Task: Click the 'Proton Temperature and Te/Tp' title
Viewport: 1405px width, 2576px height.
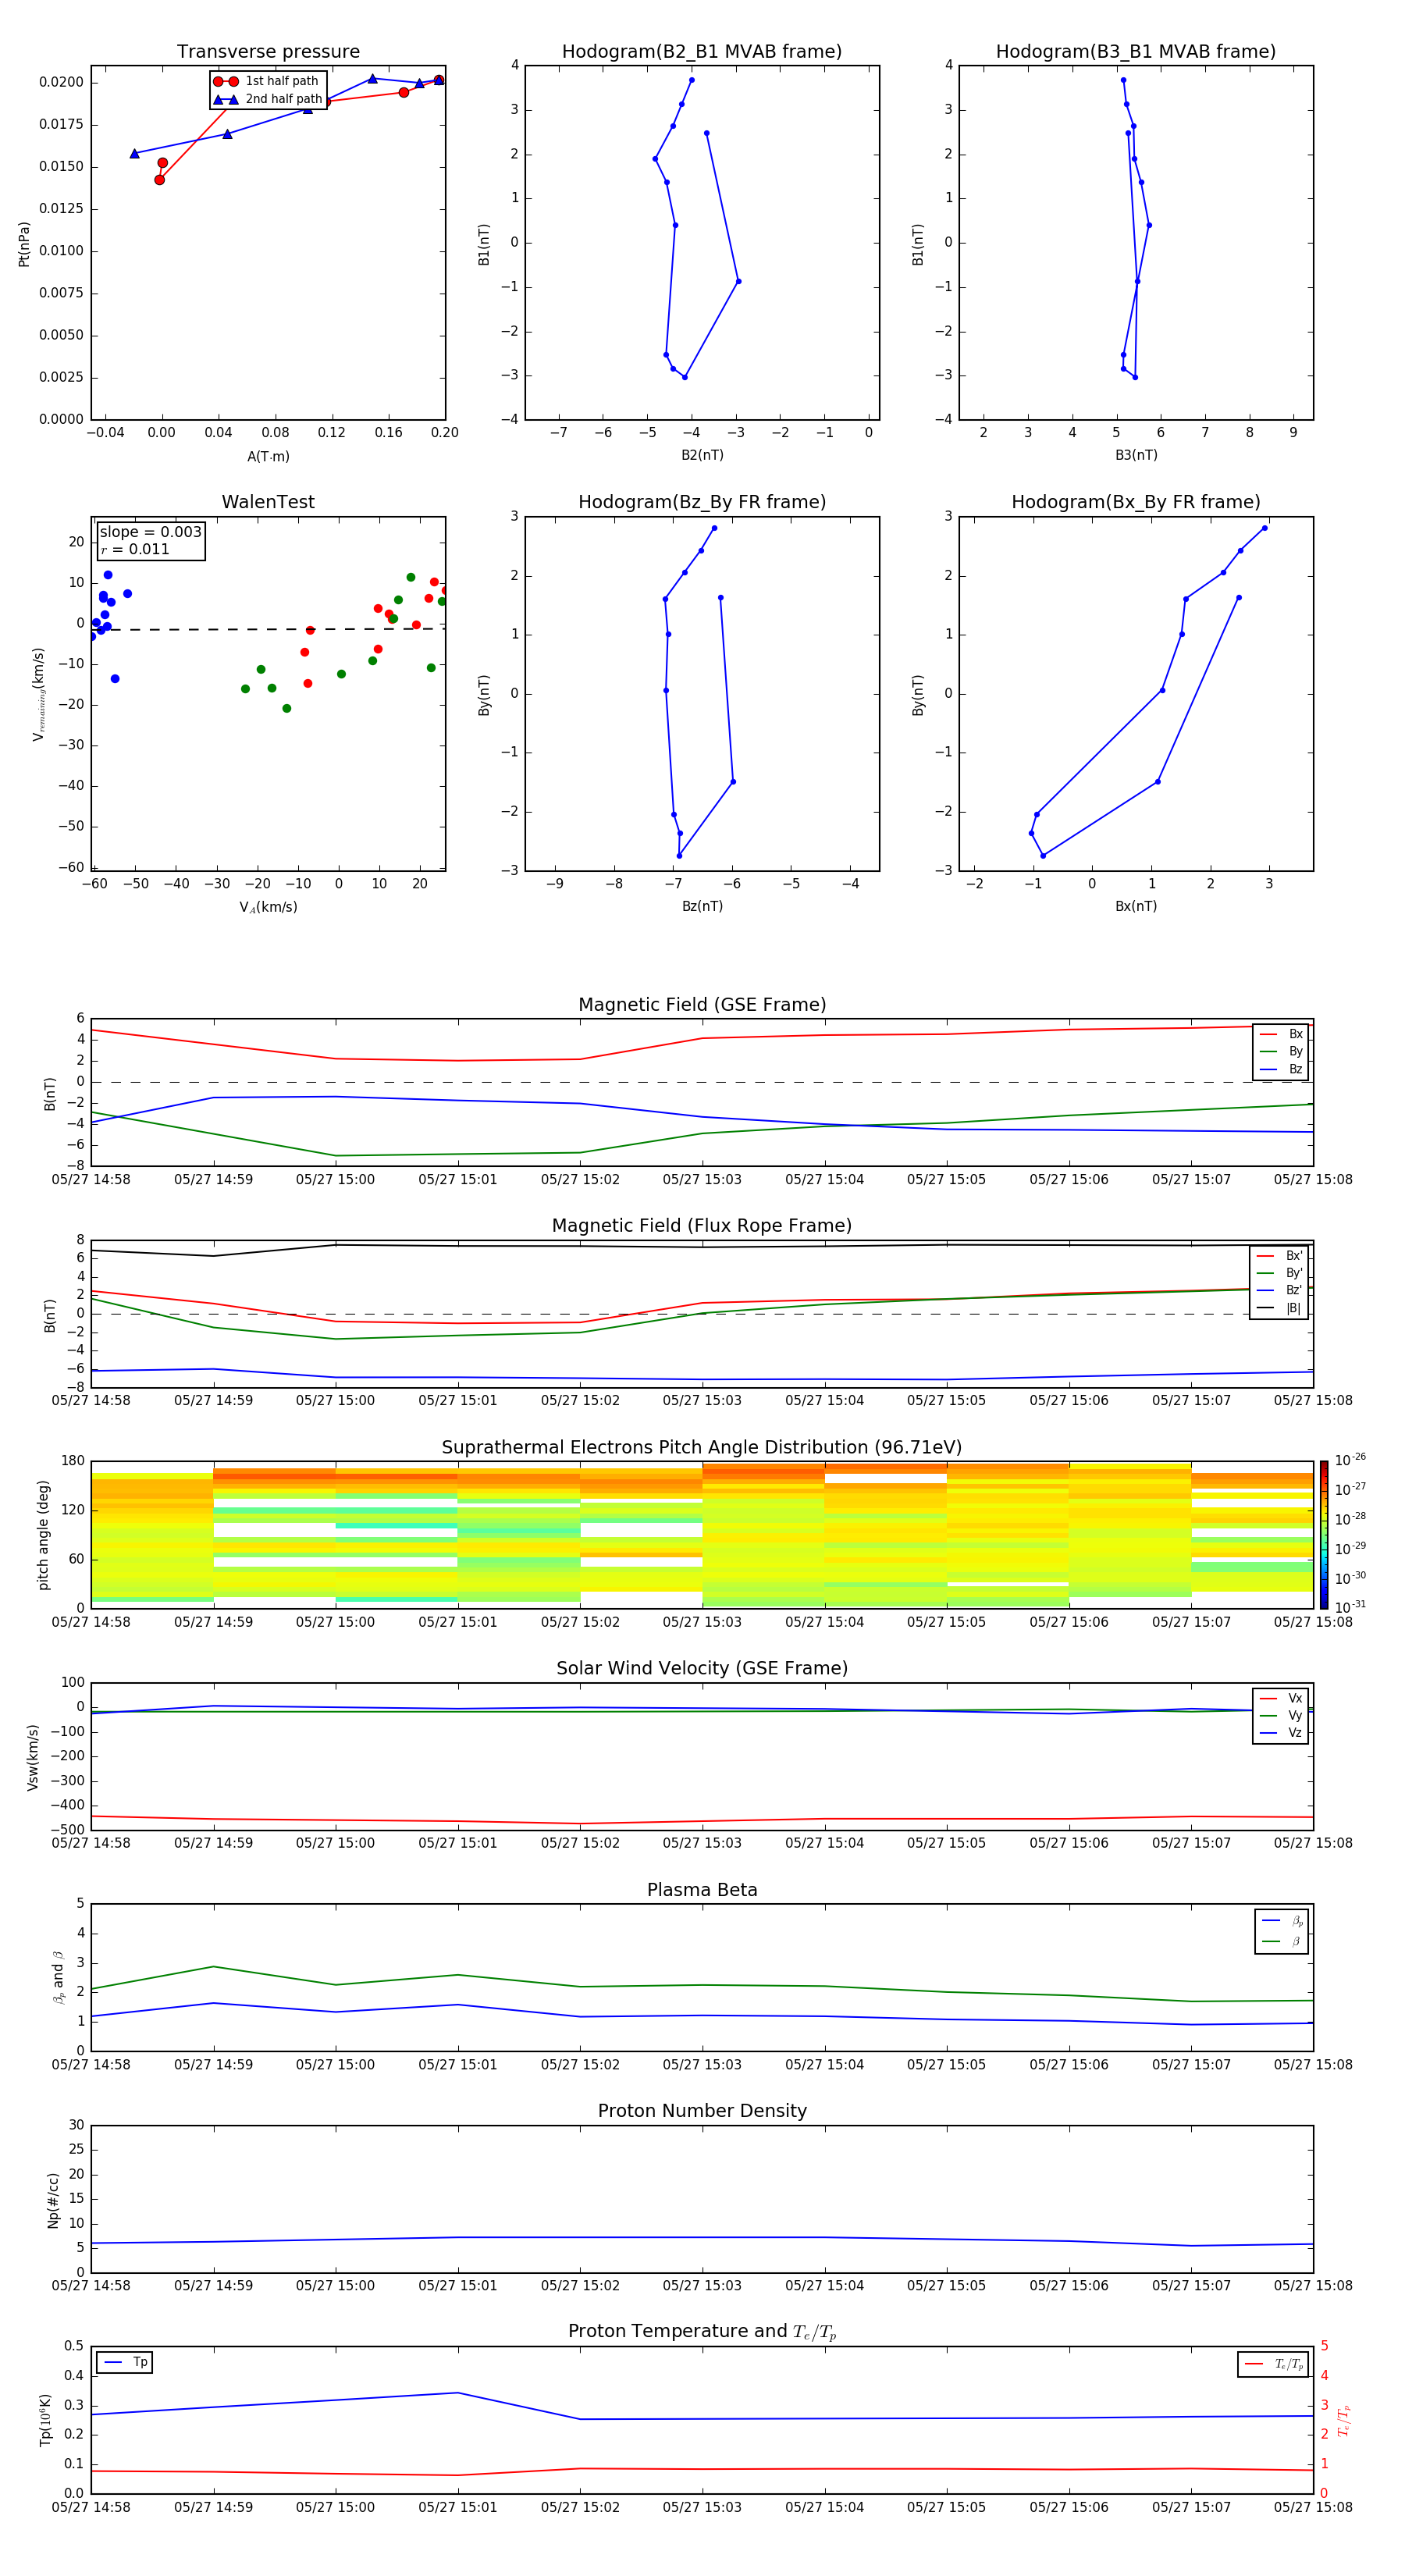Action: click(702, 2332)
